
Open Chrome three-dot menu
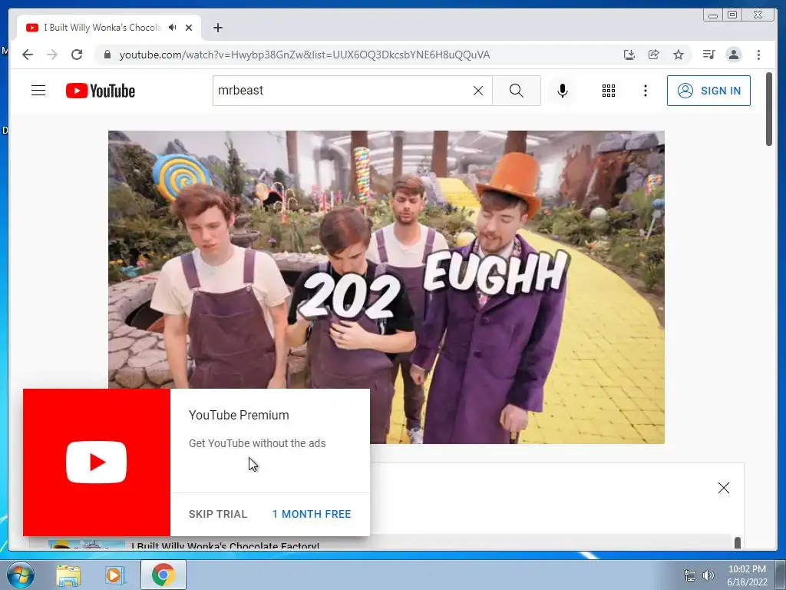coord(758,55)
